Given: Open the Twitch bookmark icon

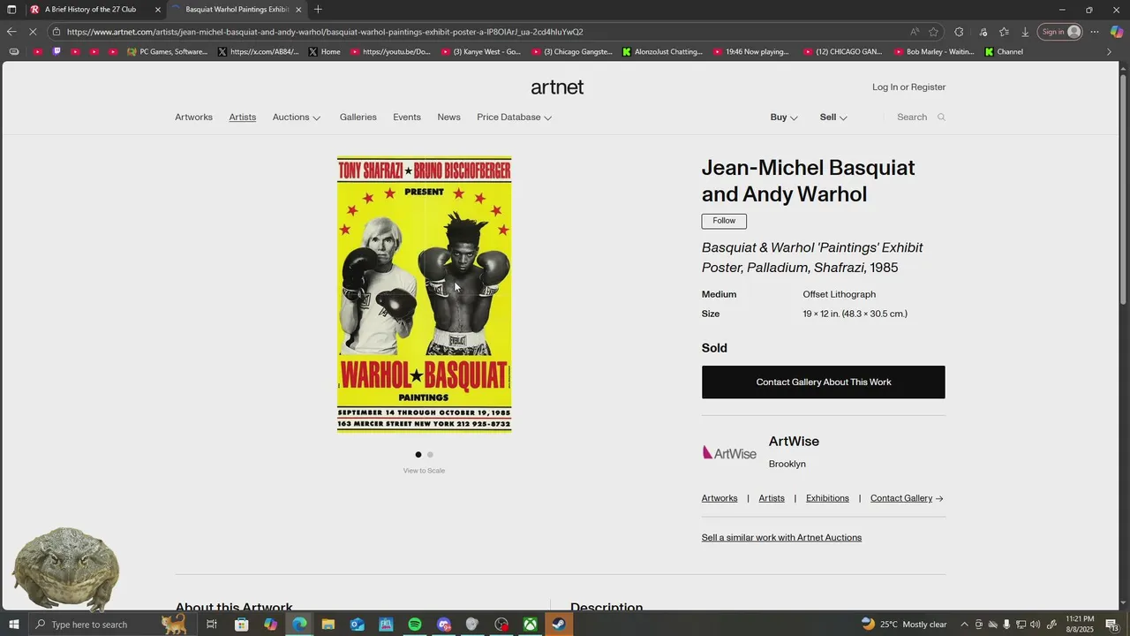Looking at the screenshot, I should pos(56,51).
